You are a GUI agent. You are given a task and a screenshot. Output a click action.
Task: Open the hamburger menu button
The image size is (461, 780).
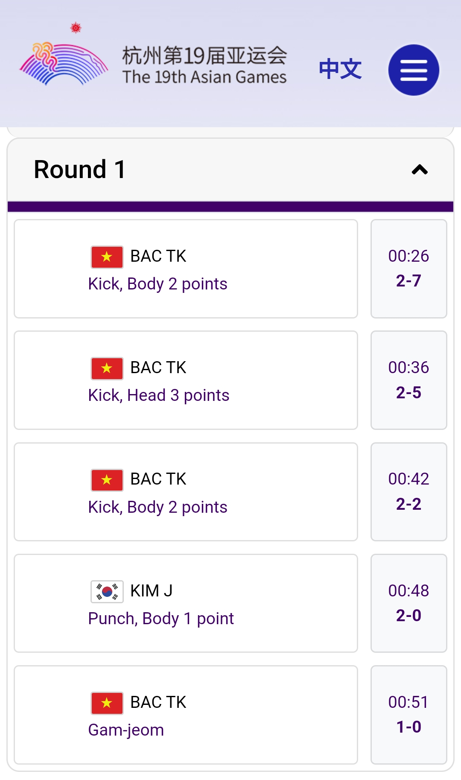click(x=414, y=70)
